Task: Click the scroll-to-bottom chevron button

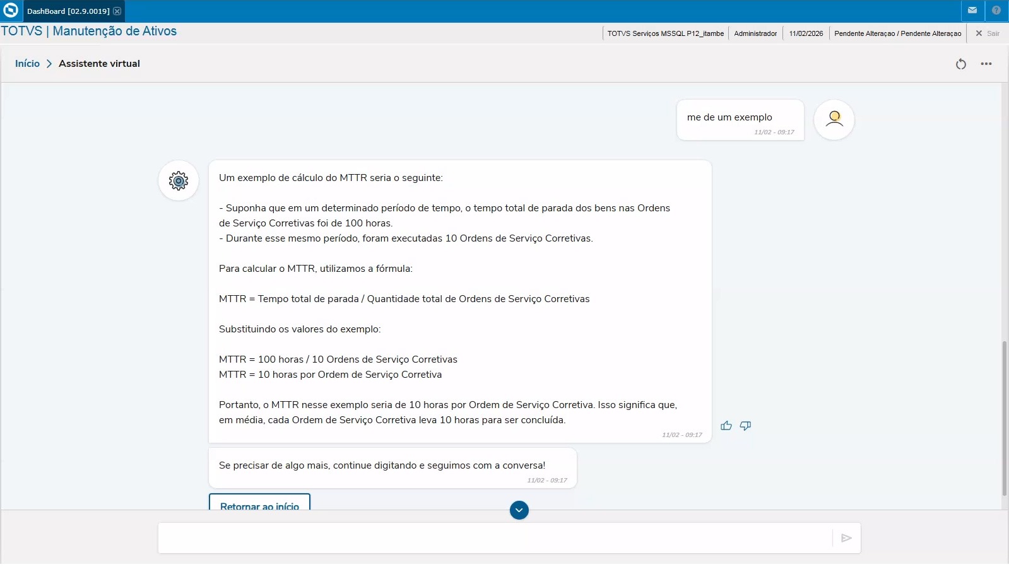Action: pyautogui.click(x=519, y=510)
